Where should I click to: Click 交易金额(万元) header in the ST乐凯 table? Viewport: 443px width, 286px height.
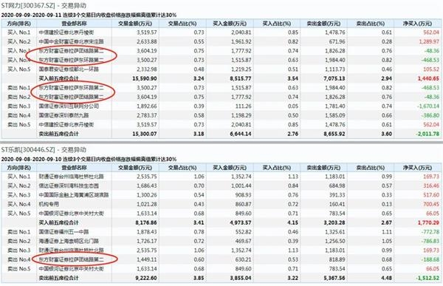coord(135,168)
